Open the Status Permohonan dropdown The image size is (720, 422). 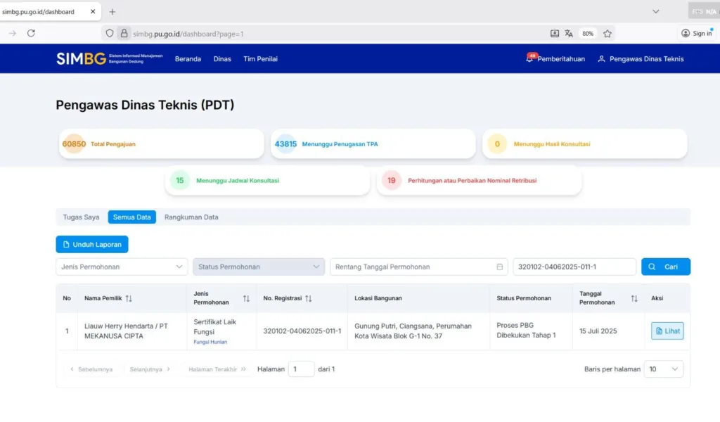point(259,267)
